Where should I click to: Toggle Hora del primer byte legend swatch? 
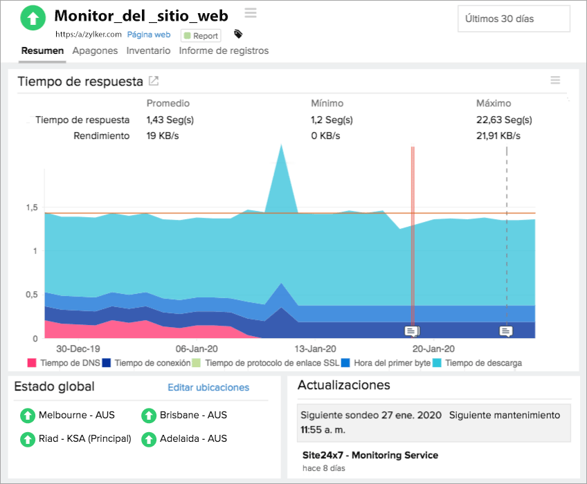pyautogui.click(x=345, y=363)
